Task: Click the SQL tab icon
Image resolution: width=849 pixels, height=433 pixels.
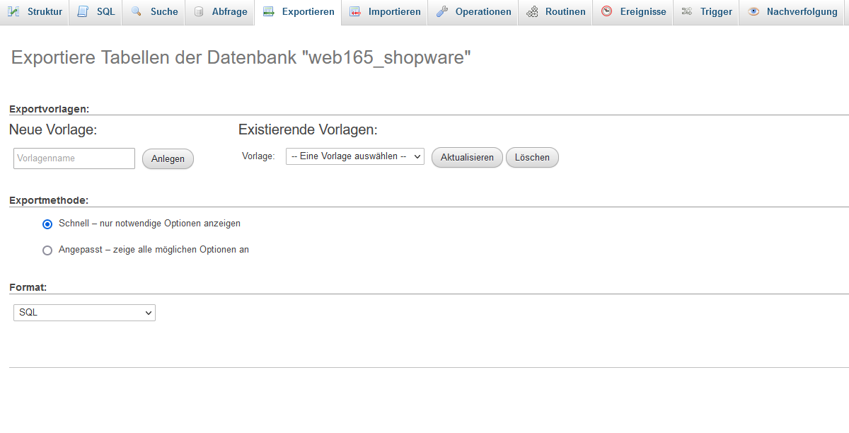Action: pos(83,11)
